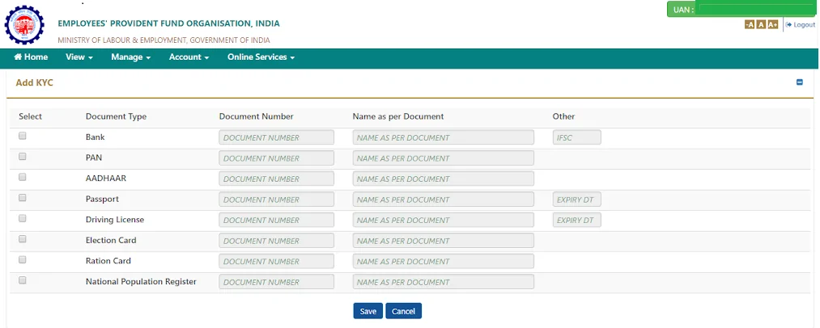820x328 pixels.
Task: Tick the National Population Register checkbox
Action: 23,280
